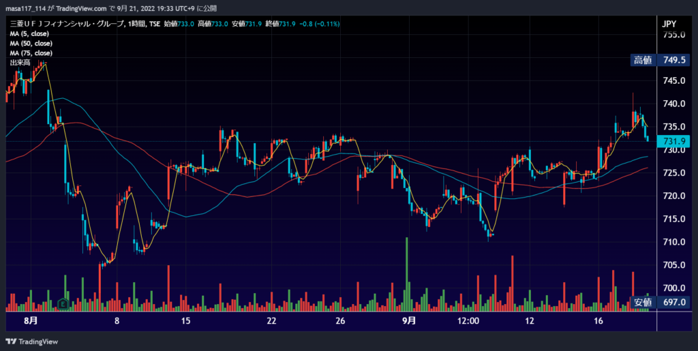Click the '26' date label on time axis
Image resolution: width=698 pixels, height=351 pixels.
[x=341, y=321]
